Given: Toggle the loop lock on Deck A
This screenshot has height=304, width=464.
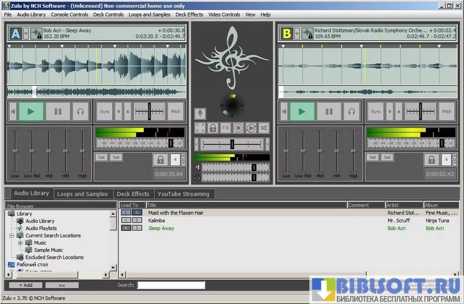Looking at the screenshot, I should (x=160, y=159).
